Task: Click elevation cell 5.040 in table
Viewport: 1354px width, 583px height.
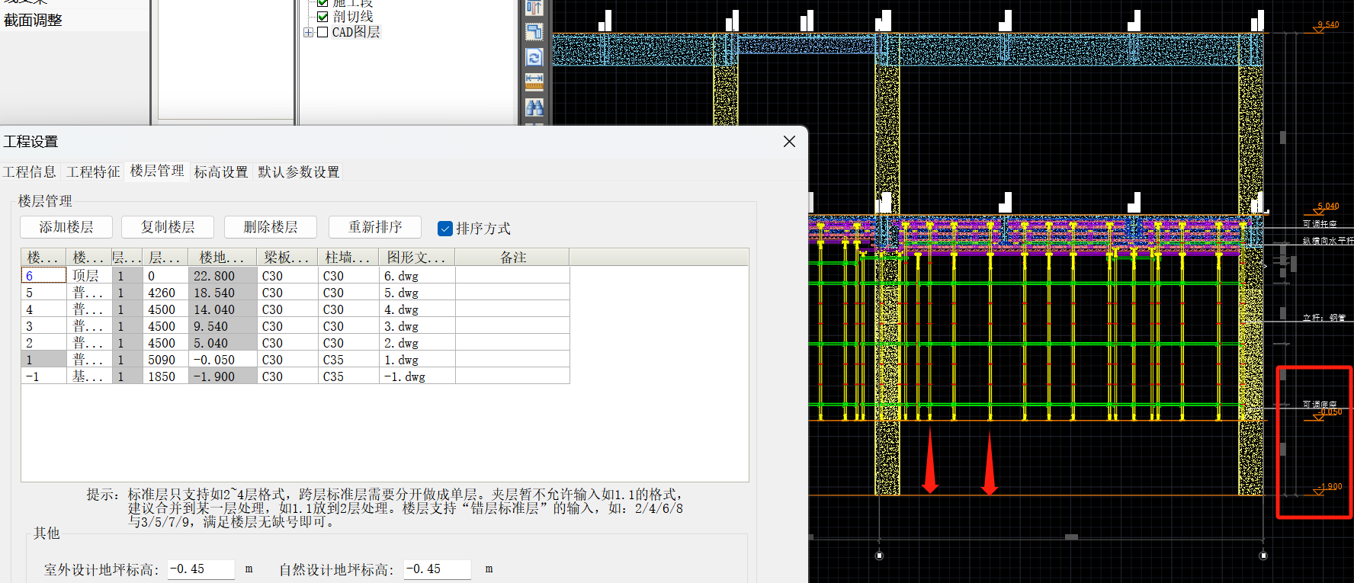Action: 223,342
